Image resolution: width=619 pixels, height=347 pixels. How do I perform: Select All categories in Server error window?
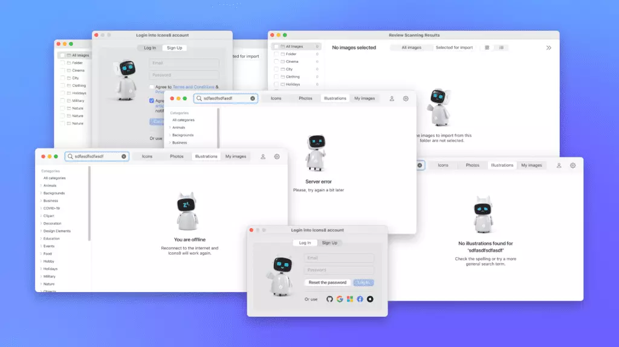point(183,120)
